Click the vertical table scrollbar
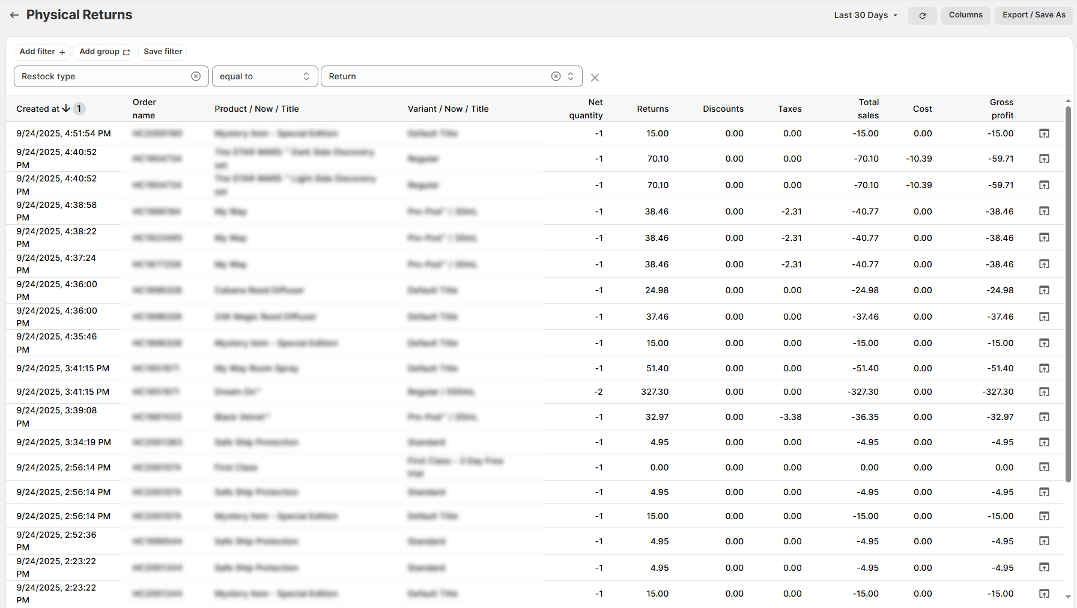This screenshot has width=1077, height=608. pos(1068,294)
